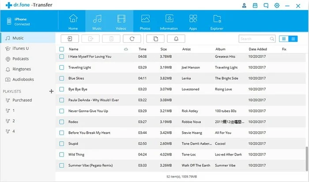Viewport: 309px width, 182px height.
Task: Click the 52 item(s) status text
Action: click(x=181, y=177)
